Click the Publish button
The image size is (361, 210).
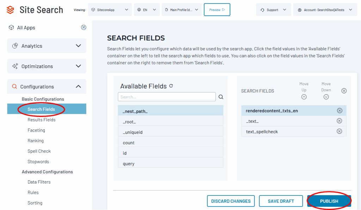point(329,201)
